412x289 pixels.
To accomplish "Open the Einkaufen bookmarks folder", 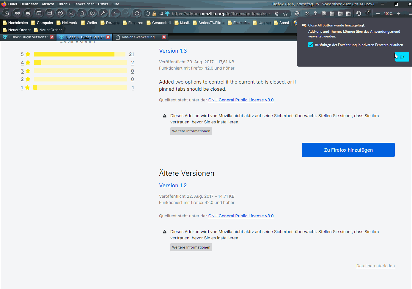I will [239, 23].
